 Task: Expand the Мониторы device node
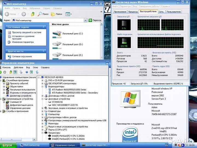click(42, 124)
